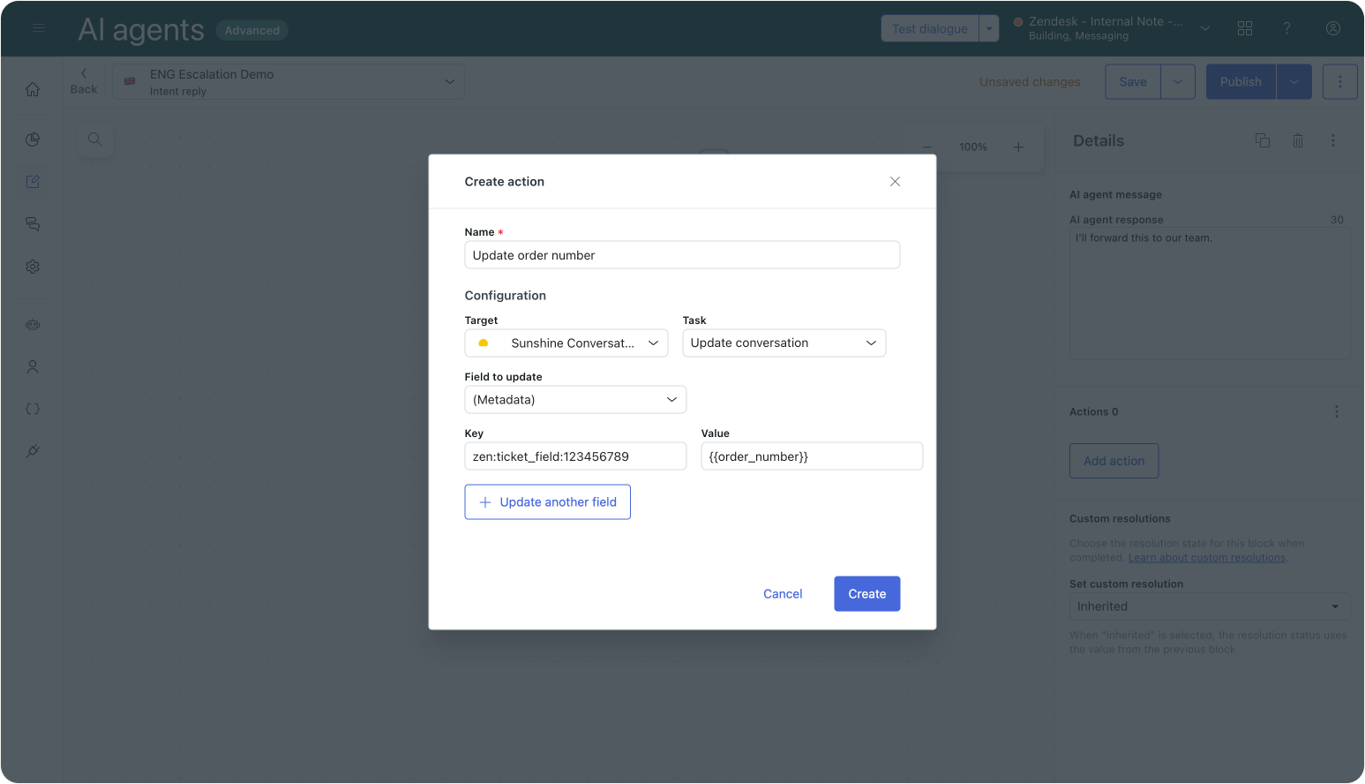
Task: Click the Name input field
Action: tap(681, 255)
